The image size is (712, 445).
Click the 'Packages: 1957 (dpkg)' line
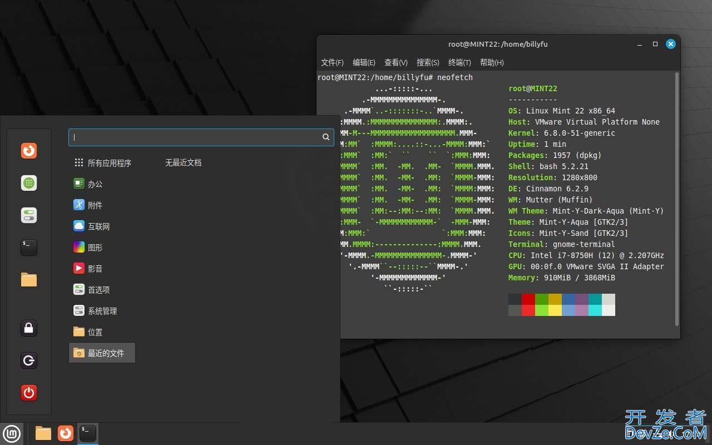point(555,155)
